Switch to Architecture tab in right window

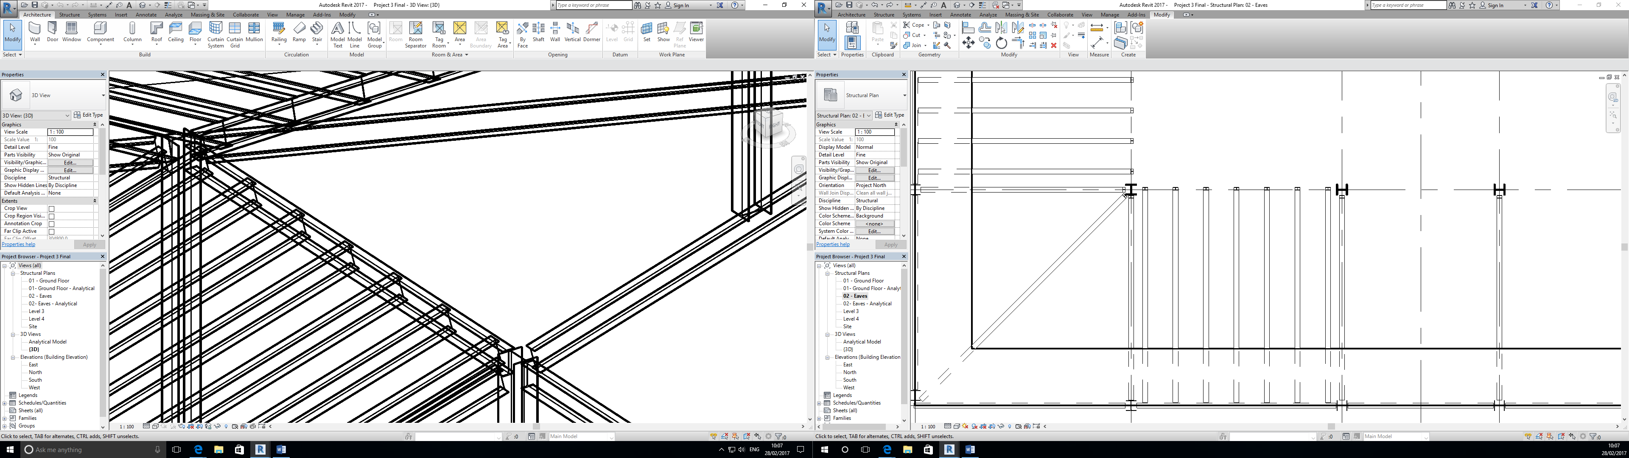(x=851, y=14)
